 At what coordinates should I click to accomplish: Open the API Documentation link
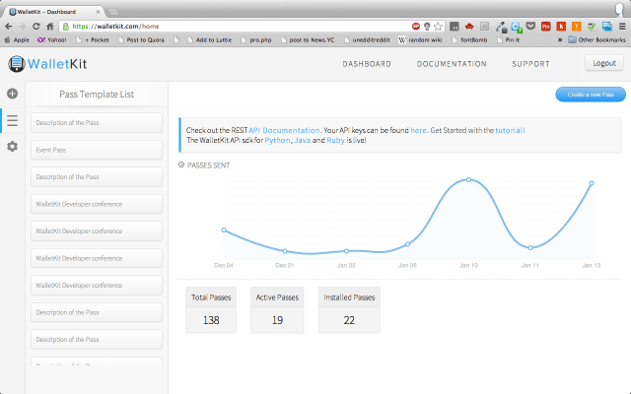click(x=284, y=130)
